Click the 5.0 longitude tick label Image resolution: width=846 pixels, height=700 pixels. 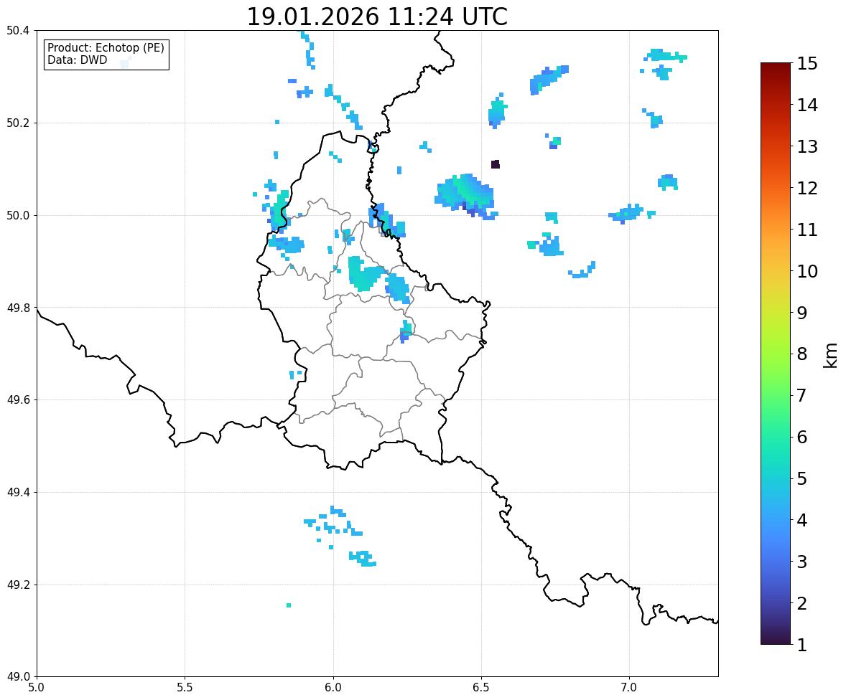point(37,688)
